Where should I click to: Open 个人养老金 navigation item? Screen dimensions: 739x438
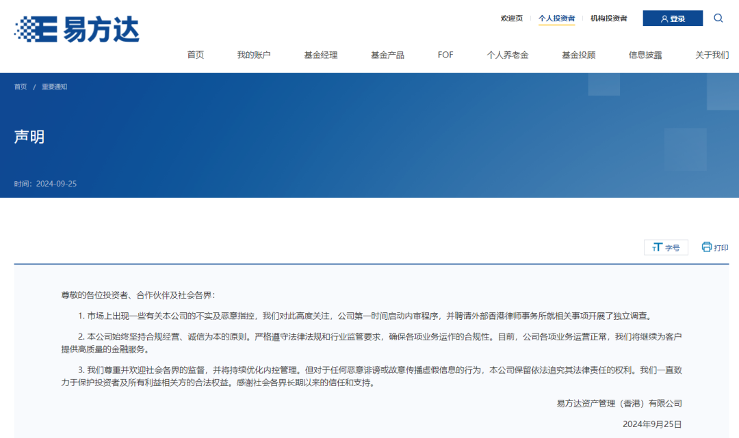tap(507, 55)
